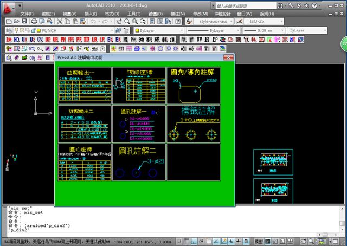
Task: Click the Copy icon in toolbar
Action: (x=67, y=22)
